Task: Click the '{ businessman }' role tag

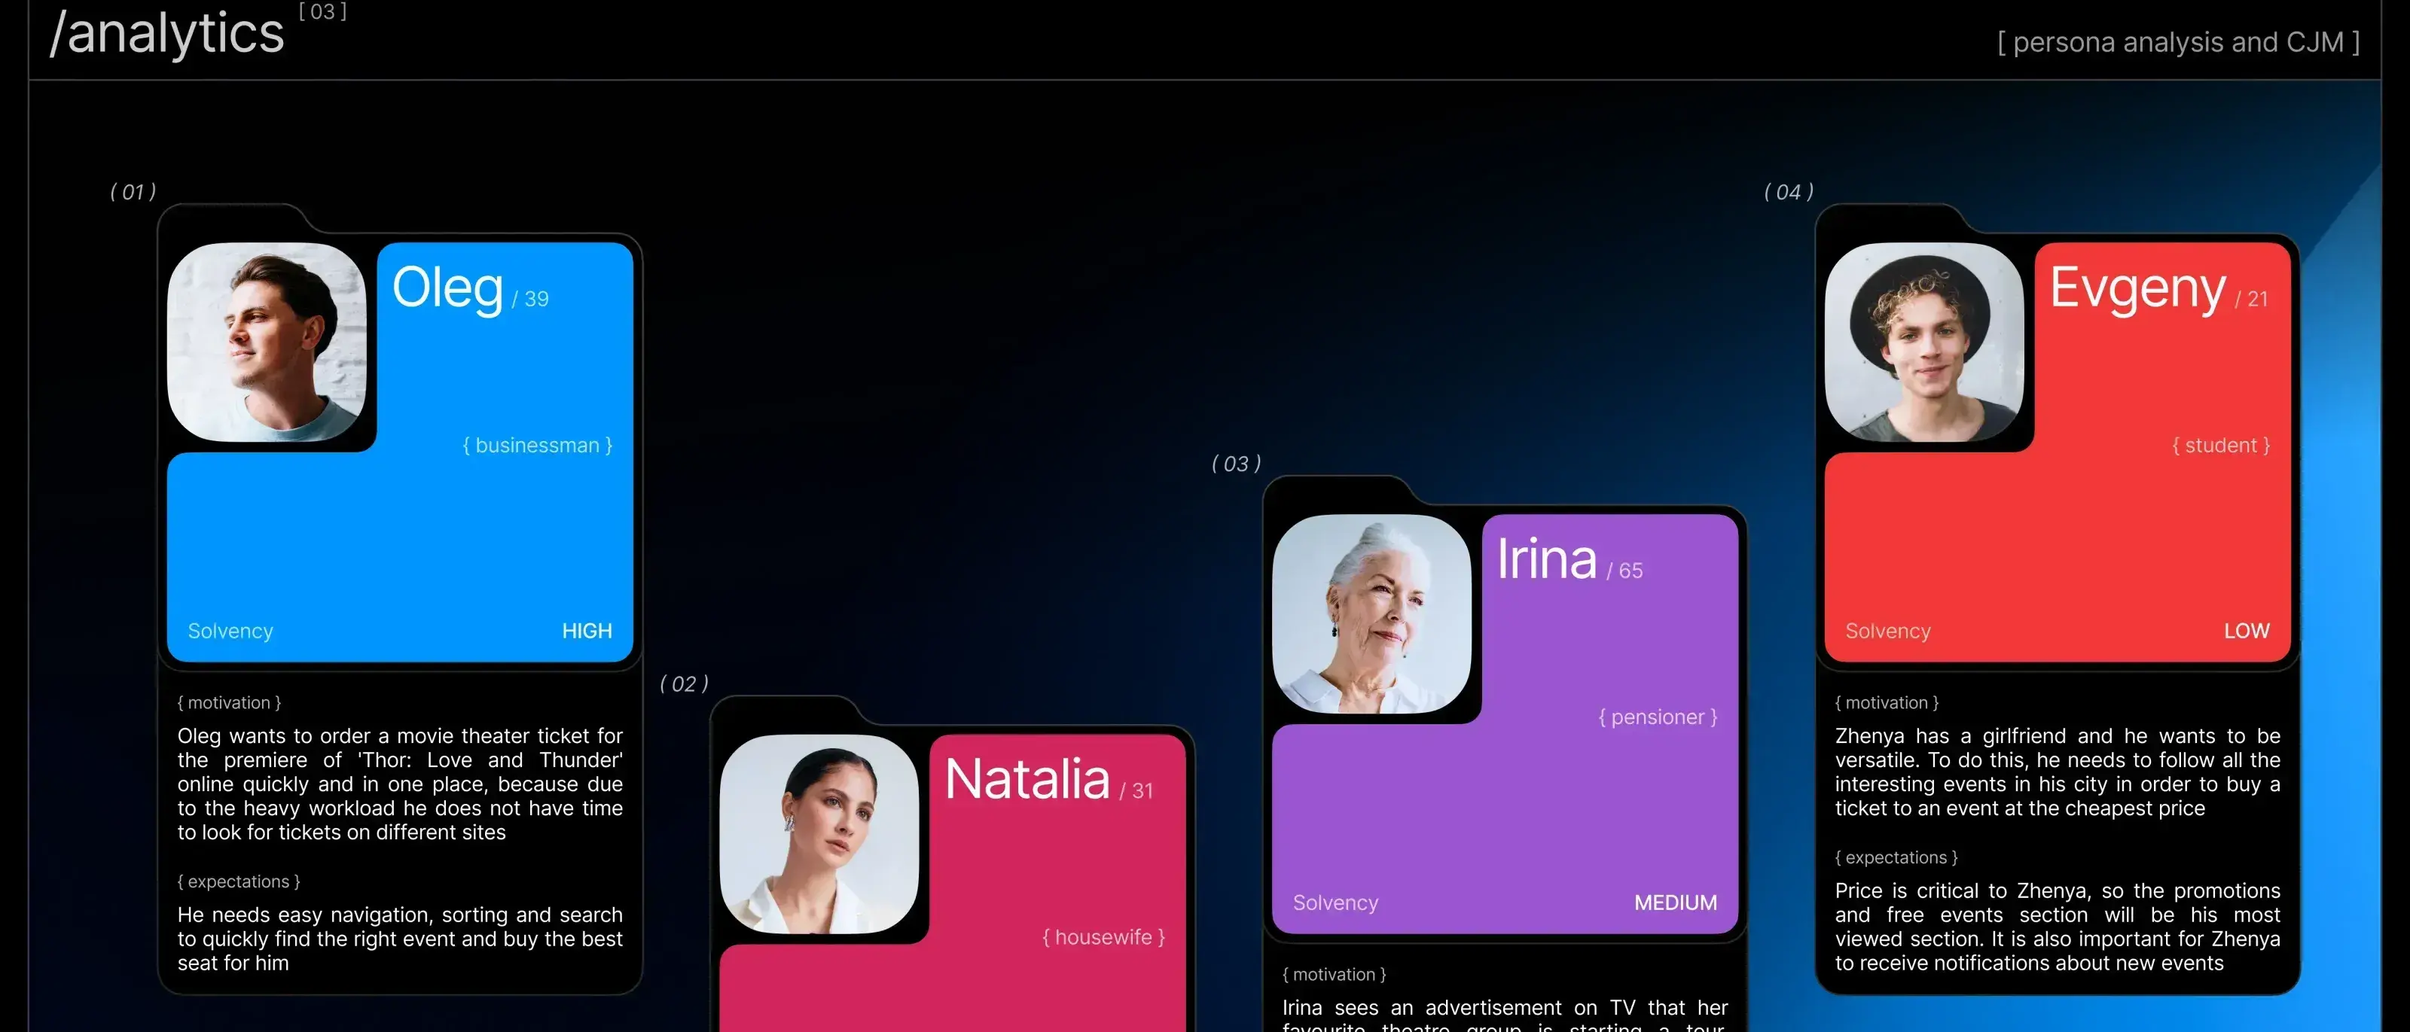Action: [x=538, y=445]
